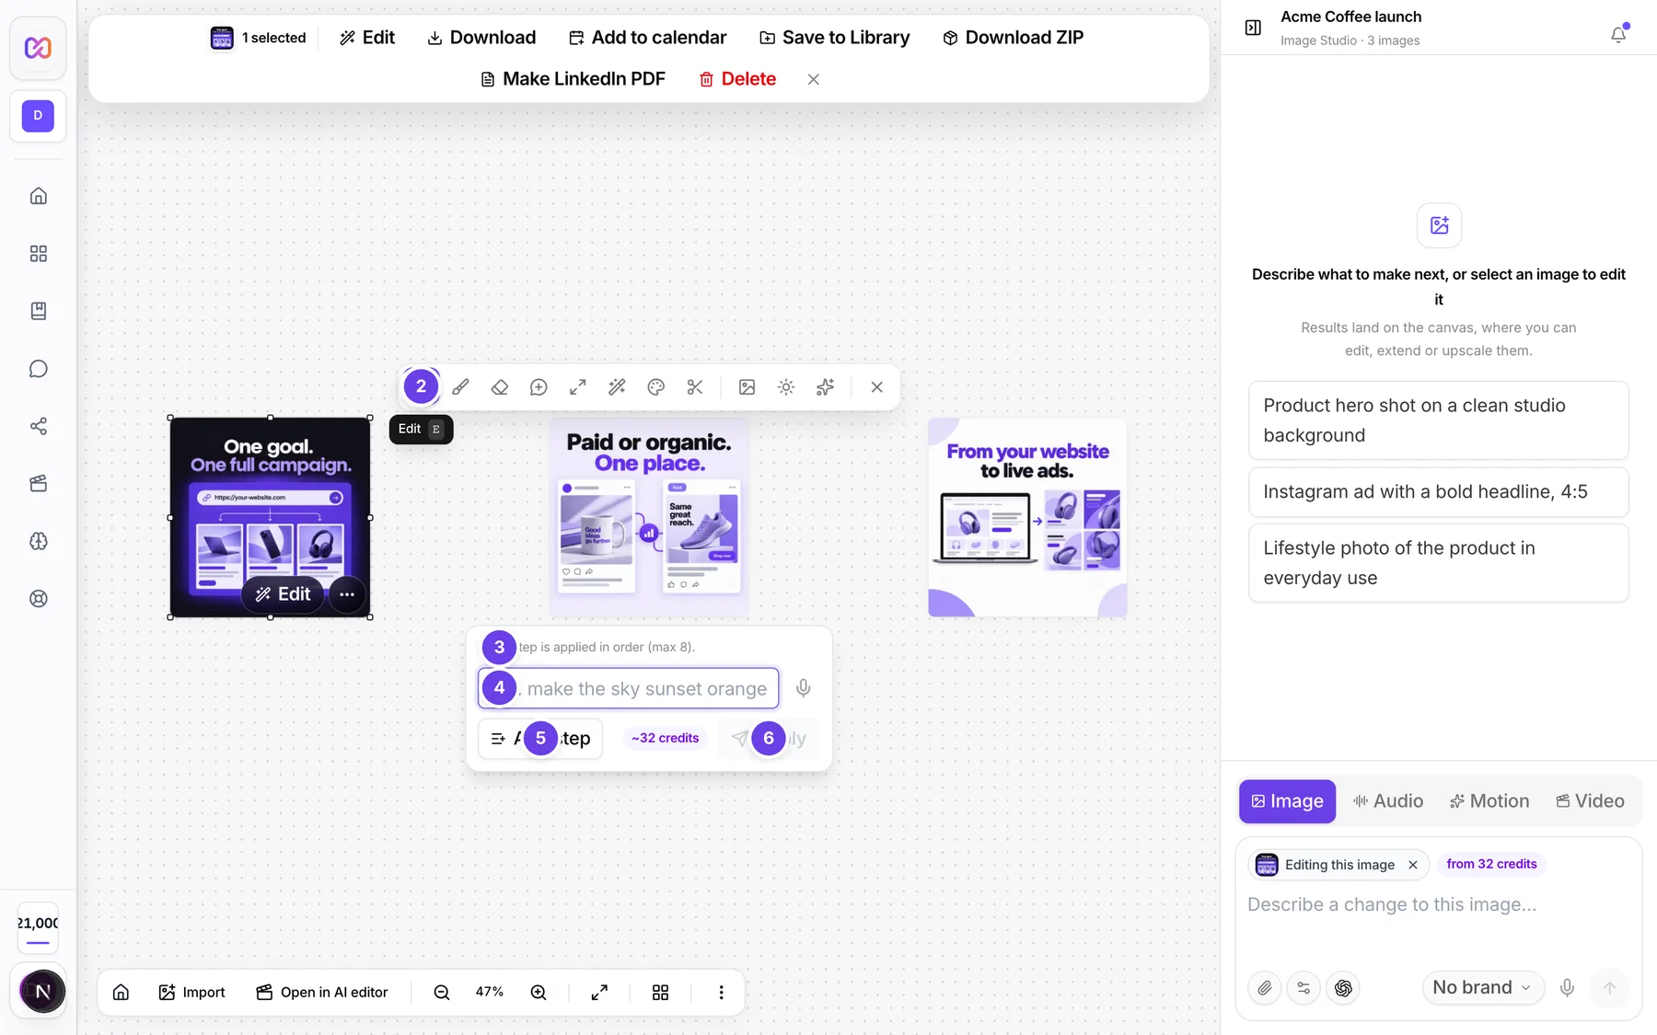Open the color palette tool
Viewport: 1657px width, 1035px height.
coord(656,387)
